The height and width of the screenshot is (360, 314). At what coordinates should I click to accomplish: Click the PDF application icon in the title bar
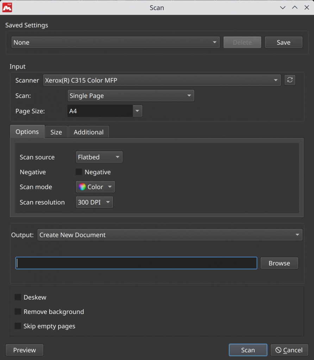7,7
